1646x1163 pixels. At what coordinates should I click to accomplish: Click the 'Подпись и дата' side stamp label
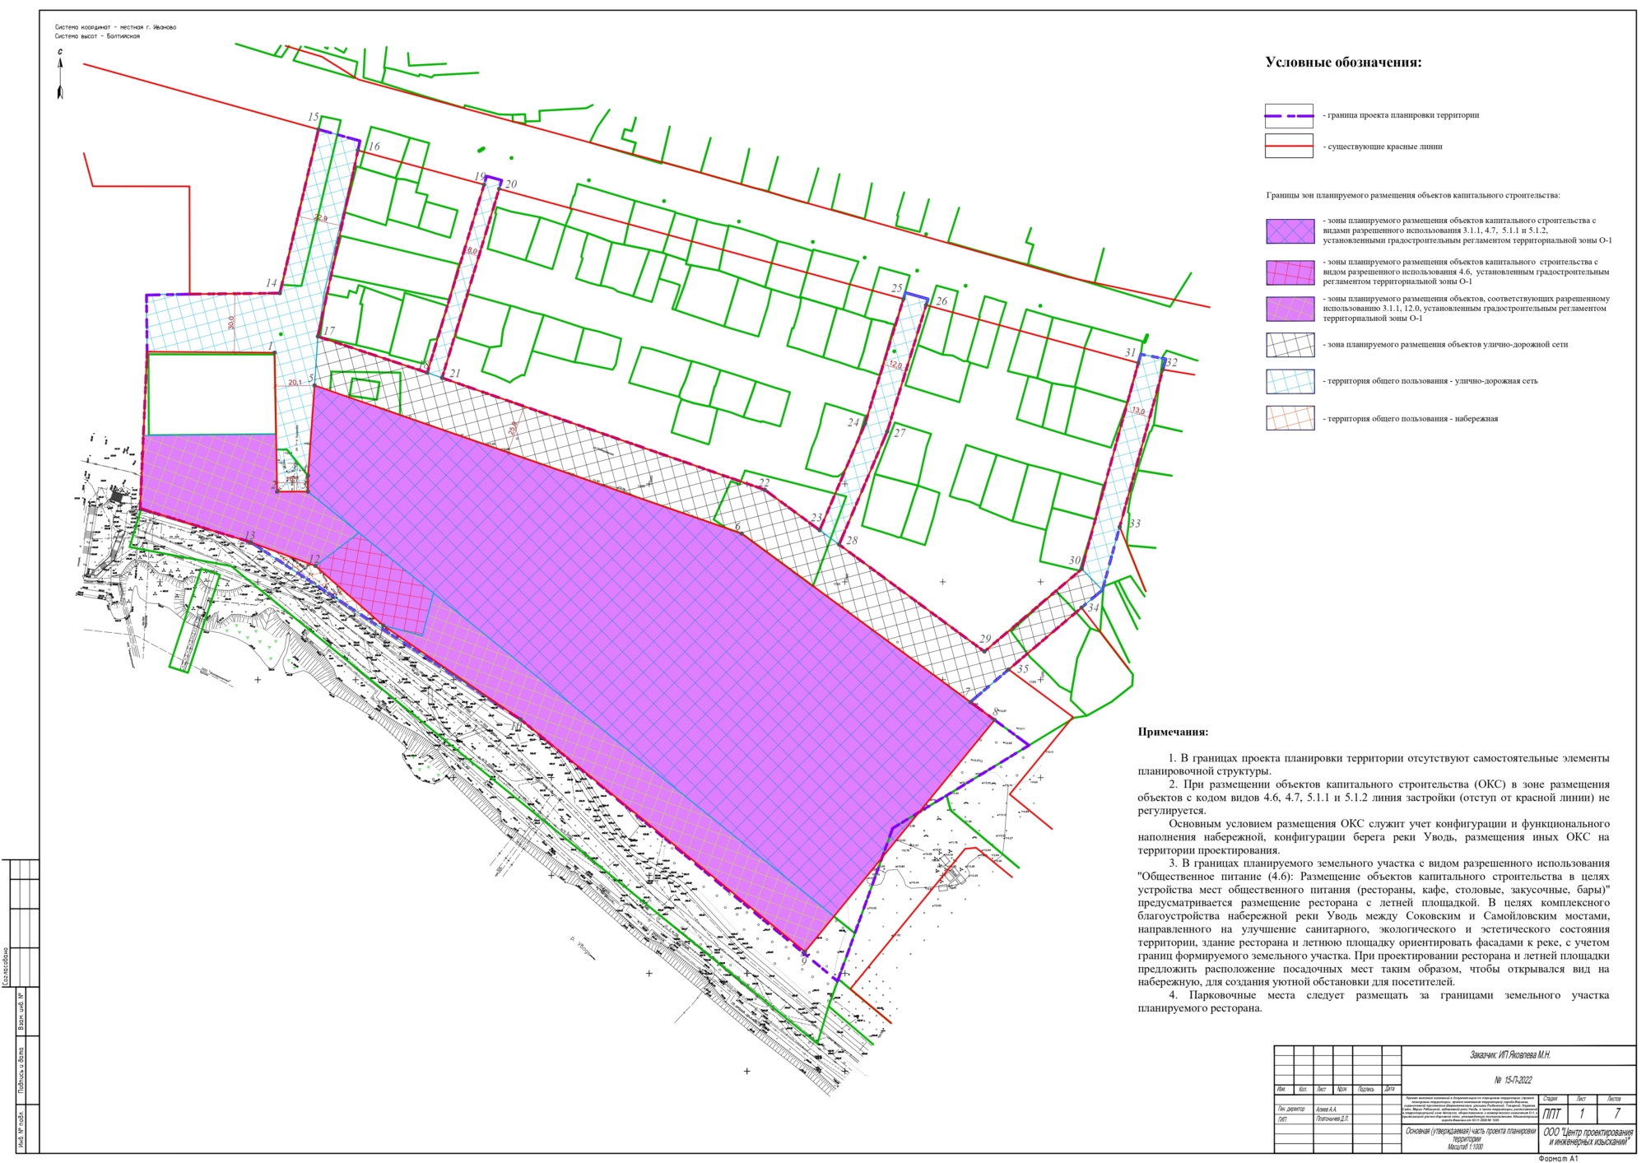point(21,1071)
